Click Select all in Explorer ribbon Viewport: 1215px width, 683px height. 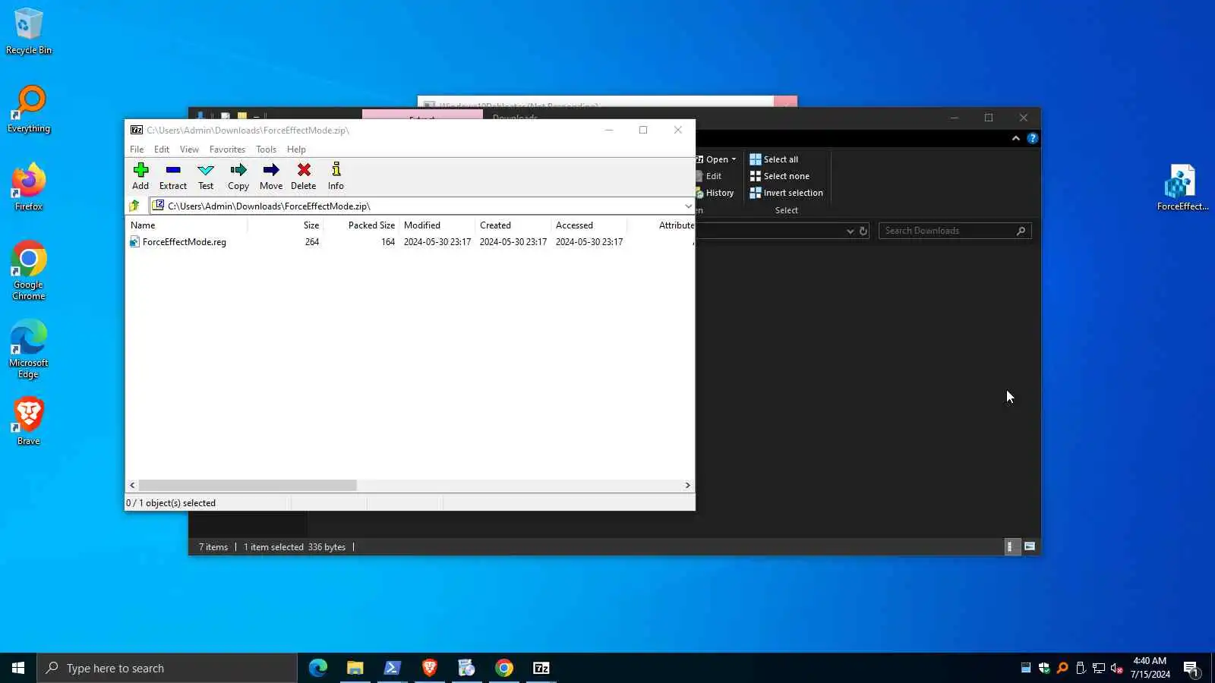pos(774,159)
